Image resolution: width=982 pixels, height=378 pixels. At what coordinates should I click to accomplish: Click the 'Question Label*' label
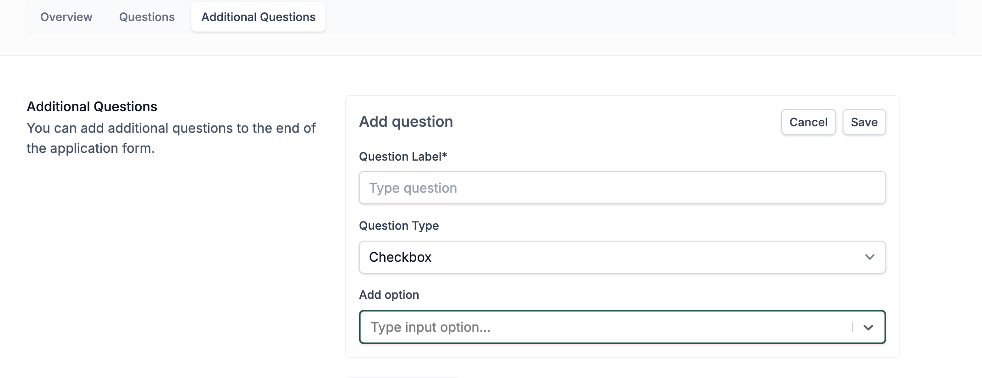pyautogui.click(x=403, y=157)
